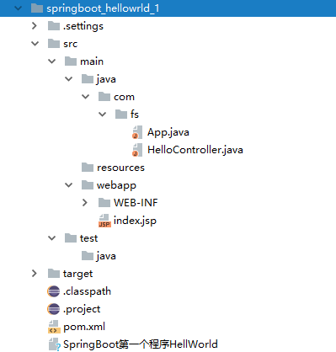Expand the target folder
Viewport: 336px width, 352px height.
(35, 273)
